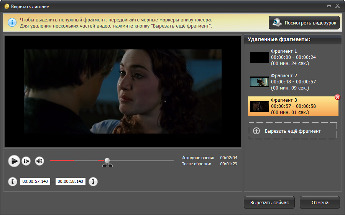Image resolution: width=345 pixels, height=215 pixels.
Task: Close the Вырезать лишнее dialog
Action: 337,6
